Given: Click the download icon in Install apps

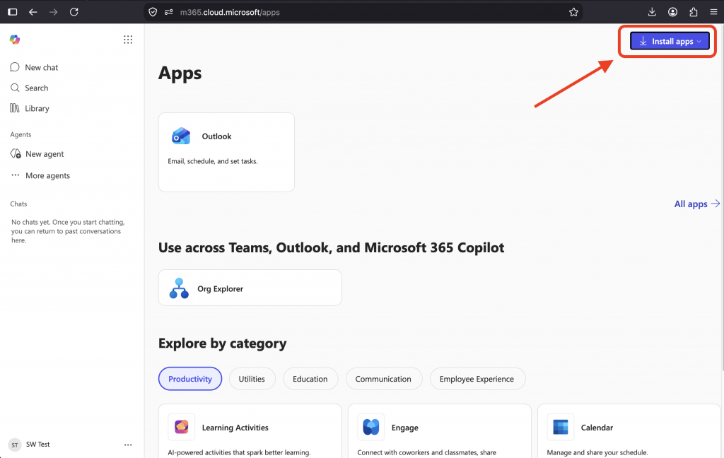Looking at the screenshot, I should (643, 41).
